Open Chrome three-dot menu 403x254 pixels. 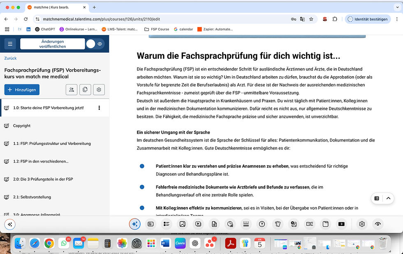397,19
